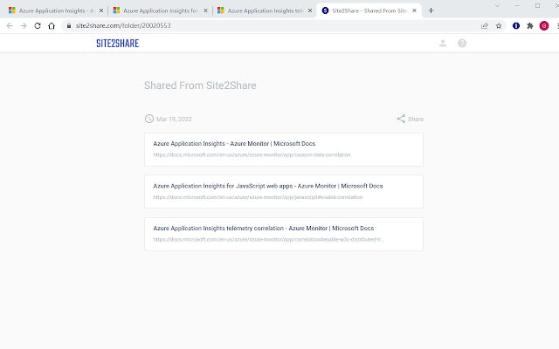This screenshot has width=559, height=349.
Task: Close the Site2Share tab
Action: [x=414, y=10]
